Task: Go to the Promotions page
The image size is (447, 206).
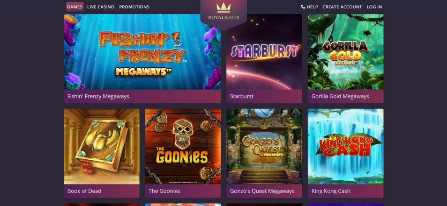Action: click(134, 7)
